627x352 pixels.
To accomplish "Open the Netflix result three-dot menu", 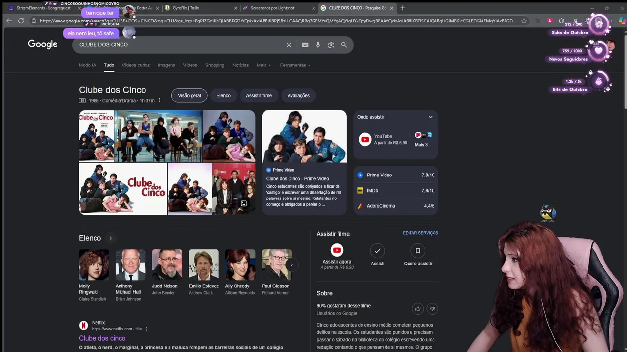I will pos(147,329).
